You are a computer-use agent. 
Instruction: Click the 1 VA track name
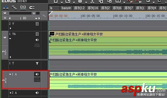tap(12, 34)
